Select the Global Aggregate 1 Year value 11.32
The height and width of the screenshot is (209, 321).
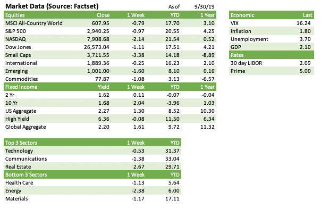pos(207,127)
